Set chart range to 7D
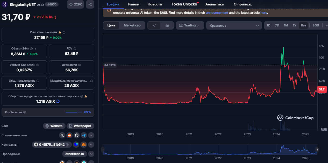 point(277,25)
